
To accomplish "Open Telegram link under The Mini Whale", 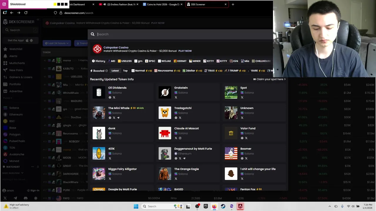I will 118,118.
